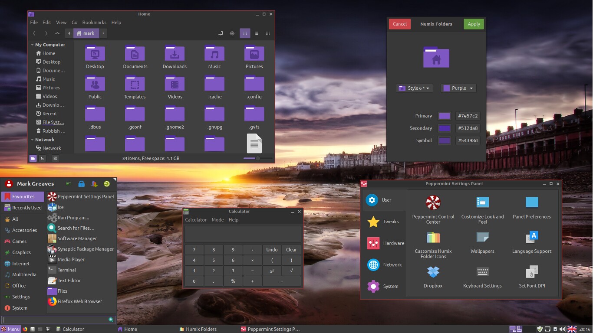Image resolution: width=593 pixels, height=333 pixels.
Task: Select the Tweaks tab in settings panel
Action: [384, 222]
